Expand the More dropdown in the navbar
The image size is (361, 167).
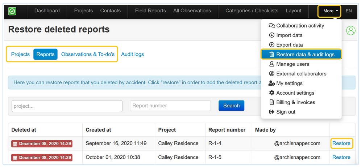click(331, 11)
